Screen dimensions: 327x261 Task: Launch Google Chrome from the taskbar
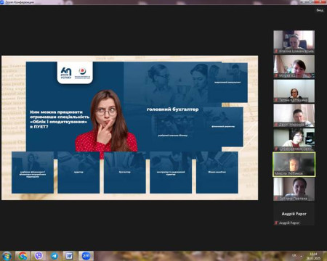click(x=23, y=256)
